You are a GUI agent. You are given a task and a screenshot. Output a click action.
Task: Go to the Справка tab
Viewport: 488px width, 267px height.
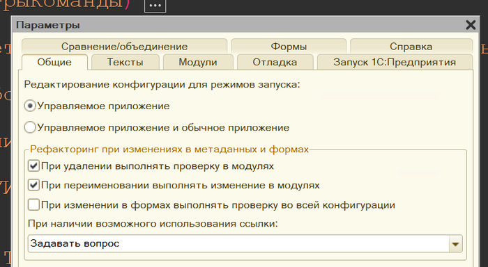click(411, 47)
